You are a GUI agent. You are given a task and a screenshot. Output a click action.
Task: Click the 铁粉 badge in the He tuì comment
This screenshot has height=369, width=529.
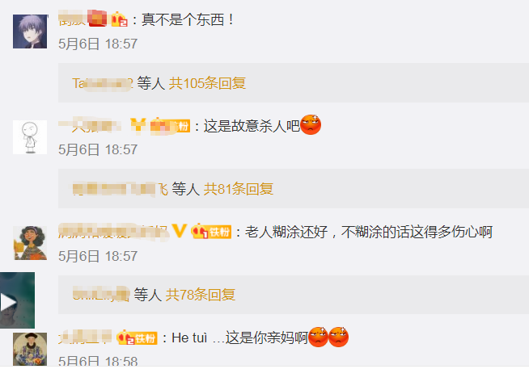point(137,338)
